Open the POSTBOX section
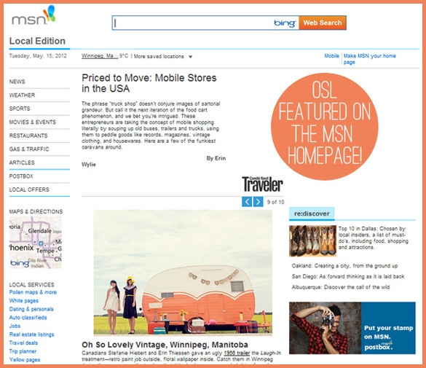 tap(21, 176)
